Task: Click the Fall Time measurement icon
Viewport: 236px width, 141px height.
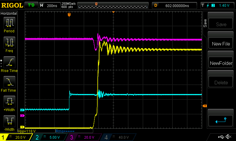Action: coord(9,82)
